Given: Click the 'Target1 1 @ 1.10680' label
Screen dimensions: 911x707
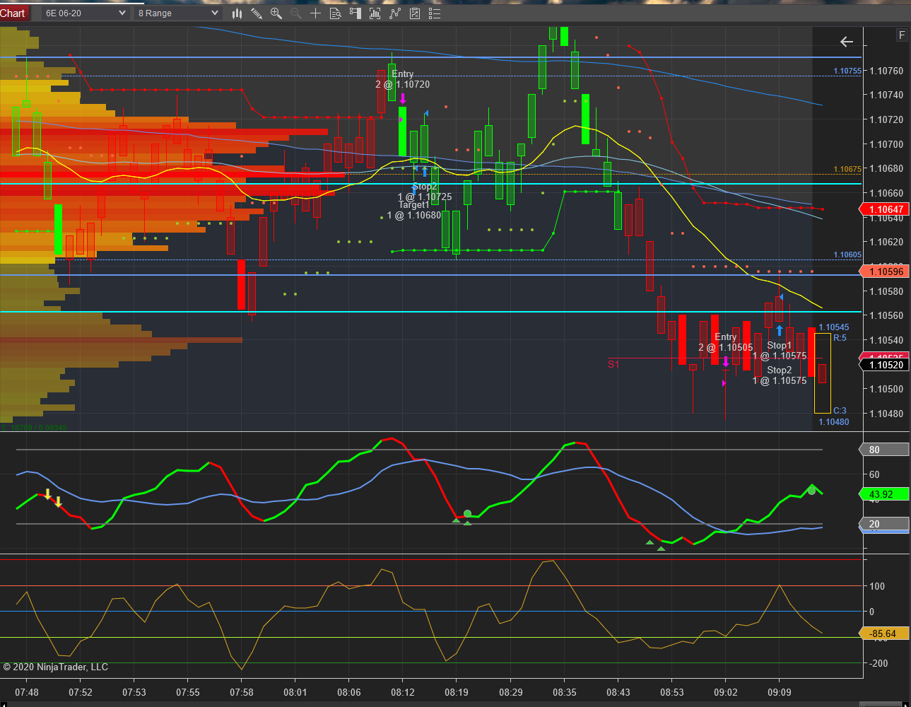Looking at the screenshot, I should click(414, 210).
